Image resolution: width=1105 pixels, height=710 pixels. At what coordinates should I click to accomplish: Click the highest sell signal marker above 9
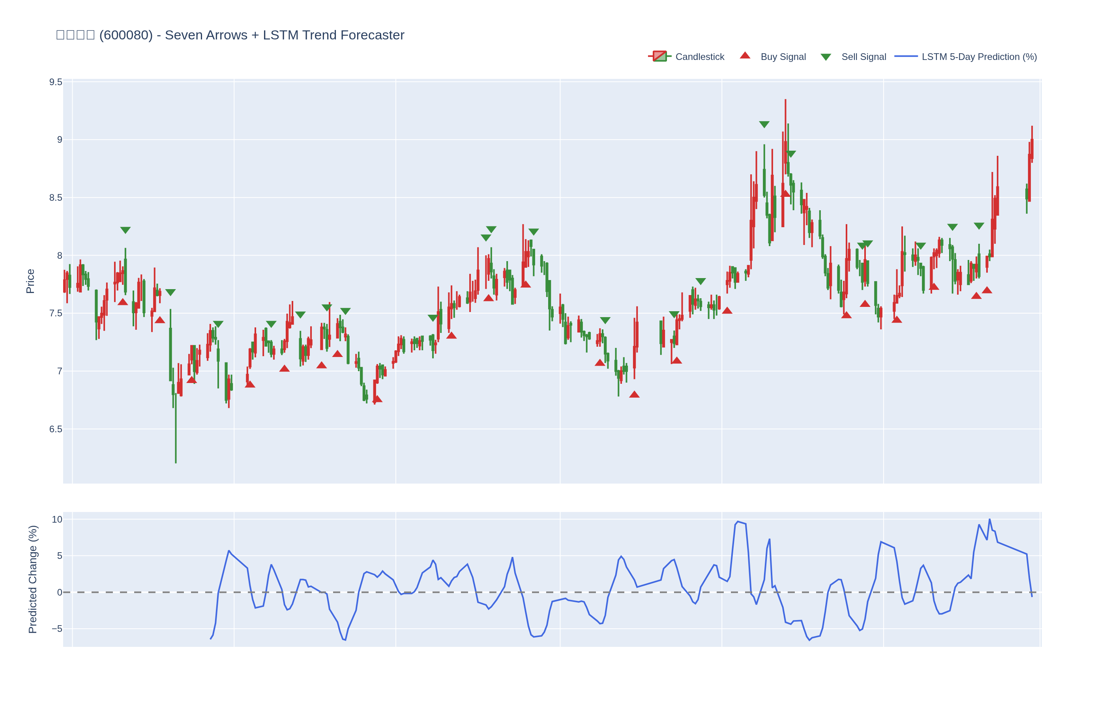pos(764,125)
